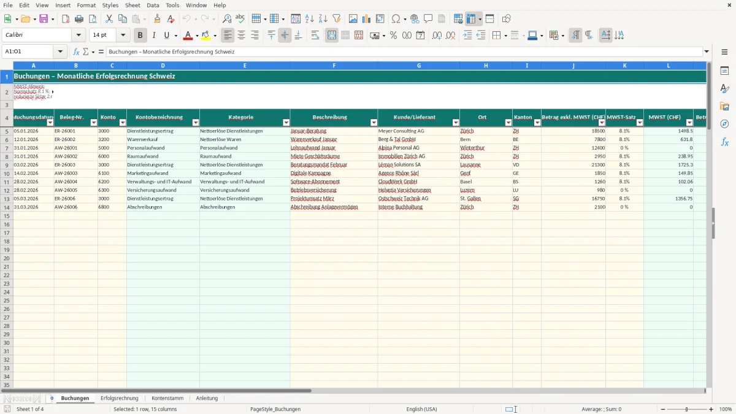Viewport: 736px width, 414px height.
Task: Toggle Italic formatting
Action: click(154, 36)
